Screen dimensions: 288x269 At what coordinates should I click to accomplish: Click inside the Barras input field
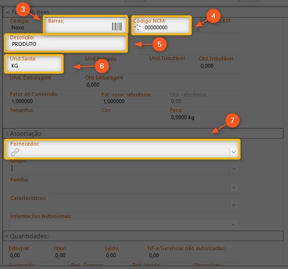click(x=78, y=27)
